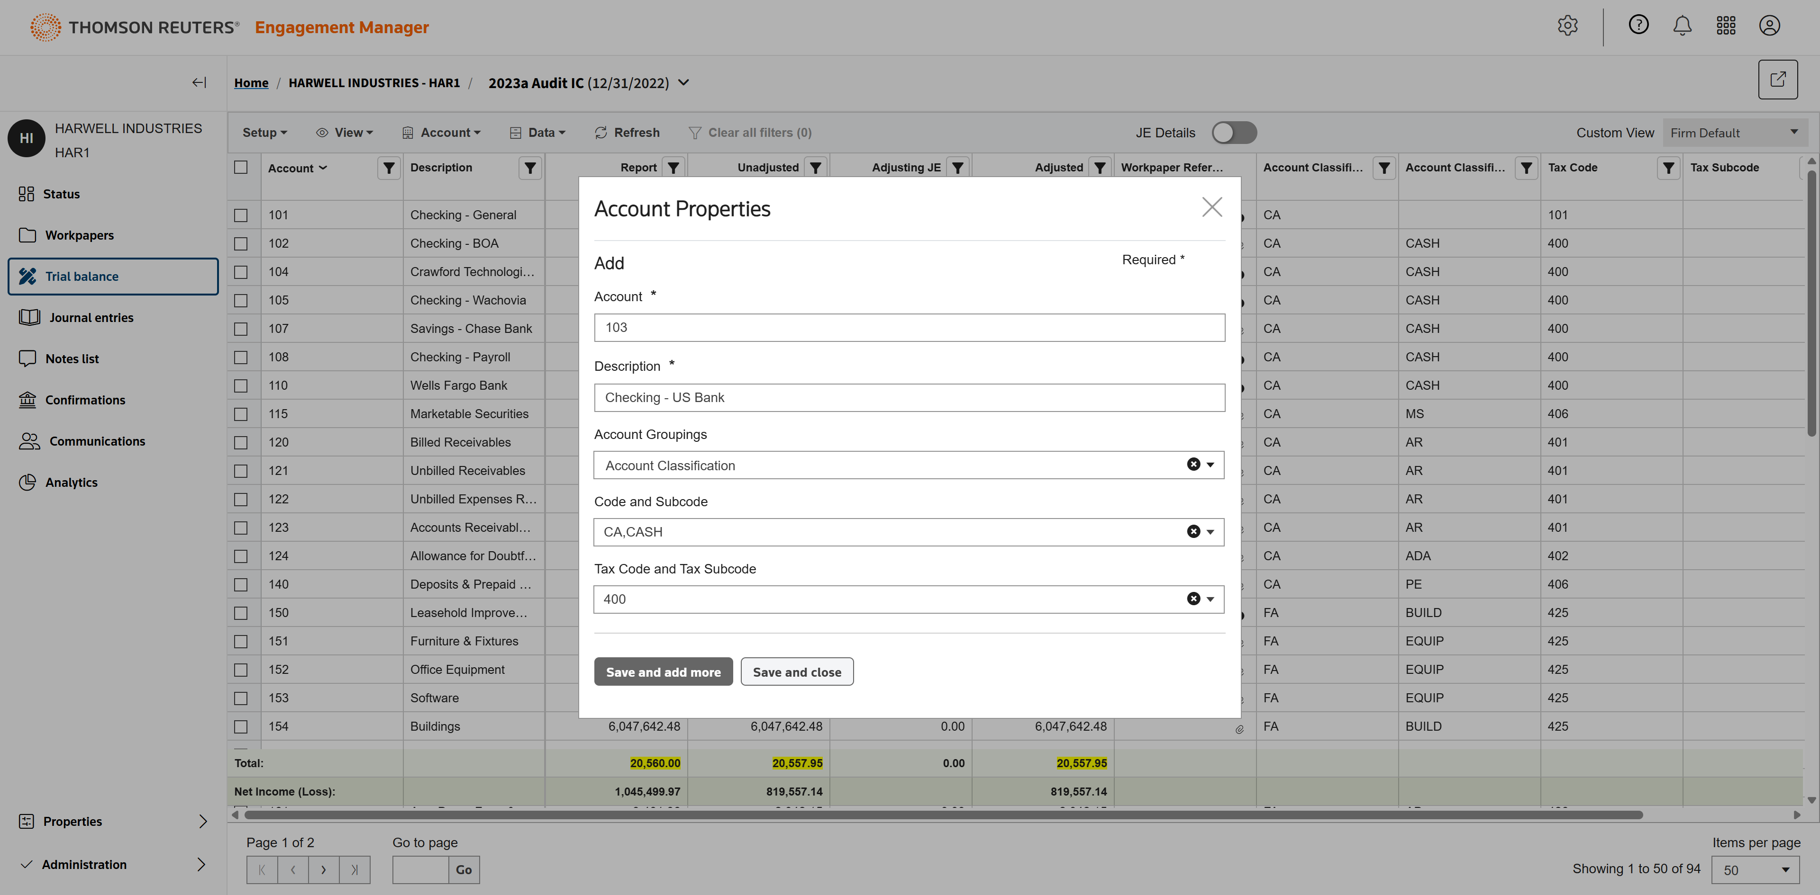Toggle the JE Details switch
This screenshot has width=1820, height=895.
(x=1234, y=133)
